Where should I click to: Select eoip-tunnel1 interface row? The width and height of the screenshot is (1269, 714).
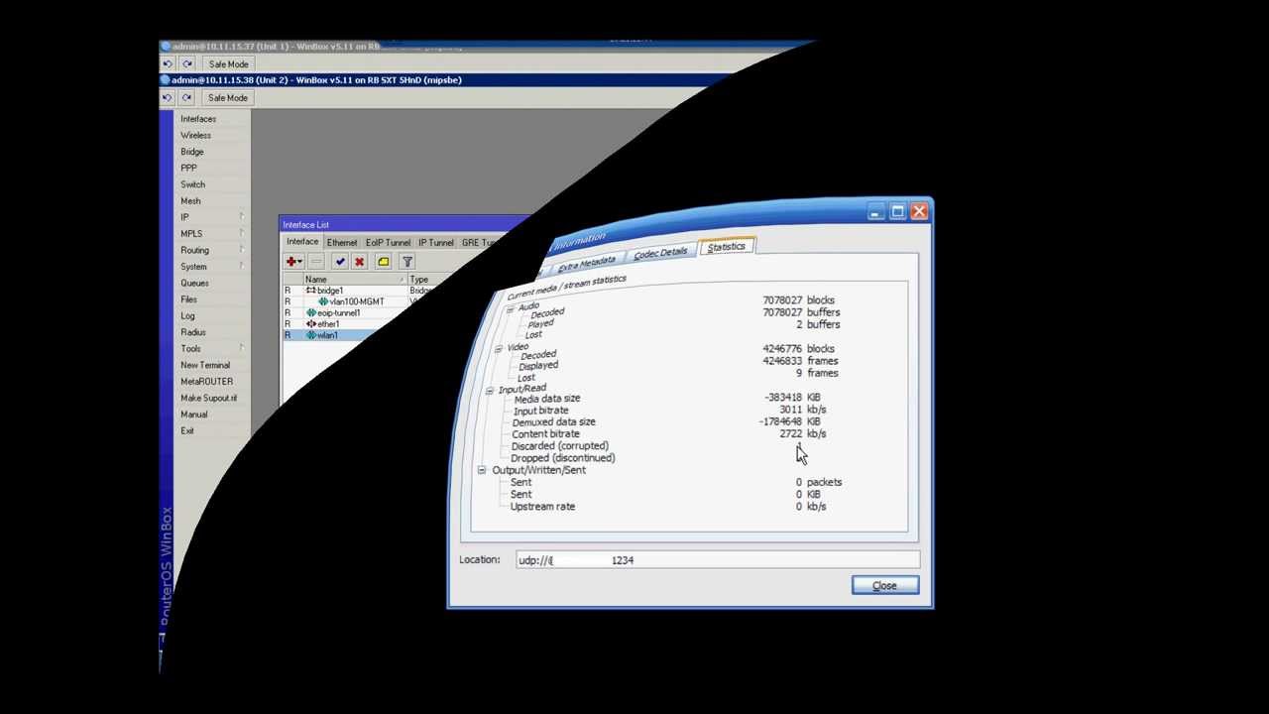[342, 313]
